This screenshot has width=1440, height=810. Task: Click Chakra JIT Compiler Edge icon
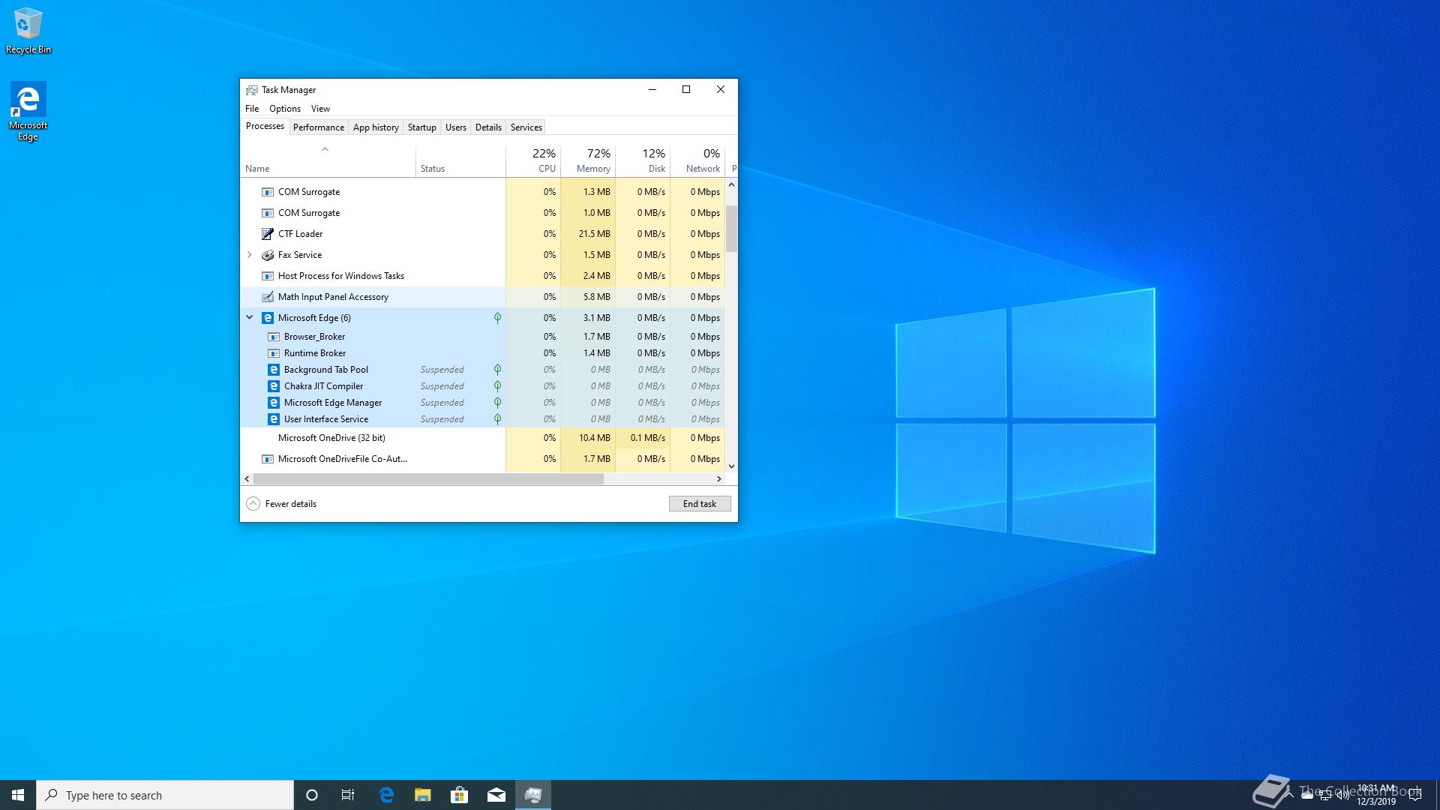[274, 386]
